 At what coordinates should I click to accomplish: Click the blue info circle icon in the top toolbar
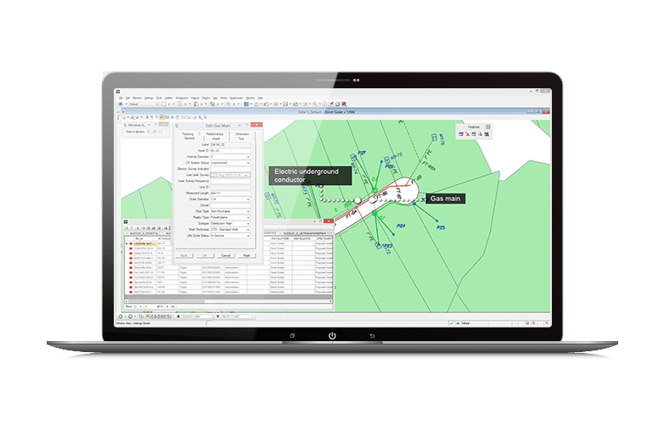coord(325,104)
